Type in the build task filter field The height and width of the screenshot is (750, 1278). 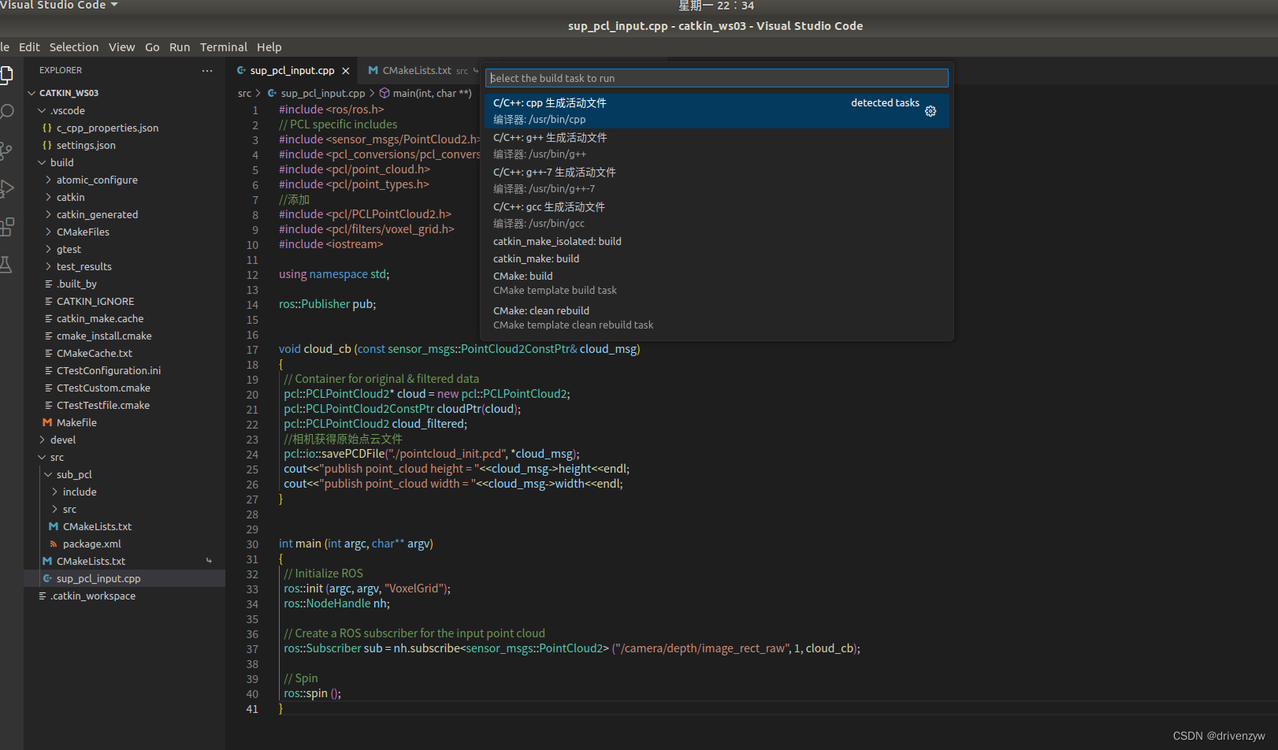[715, 78]
